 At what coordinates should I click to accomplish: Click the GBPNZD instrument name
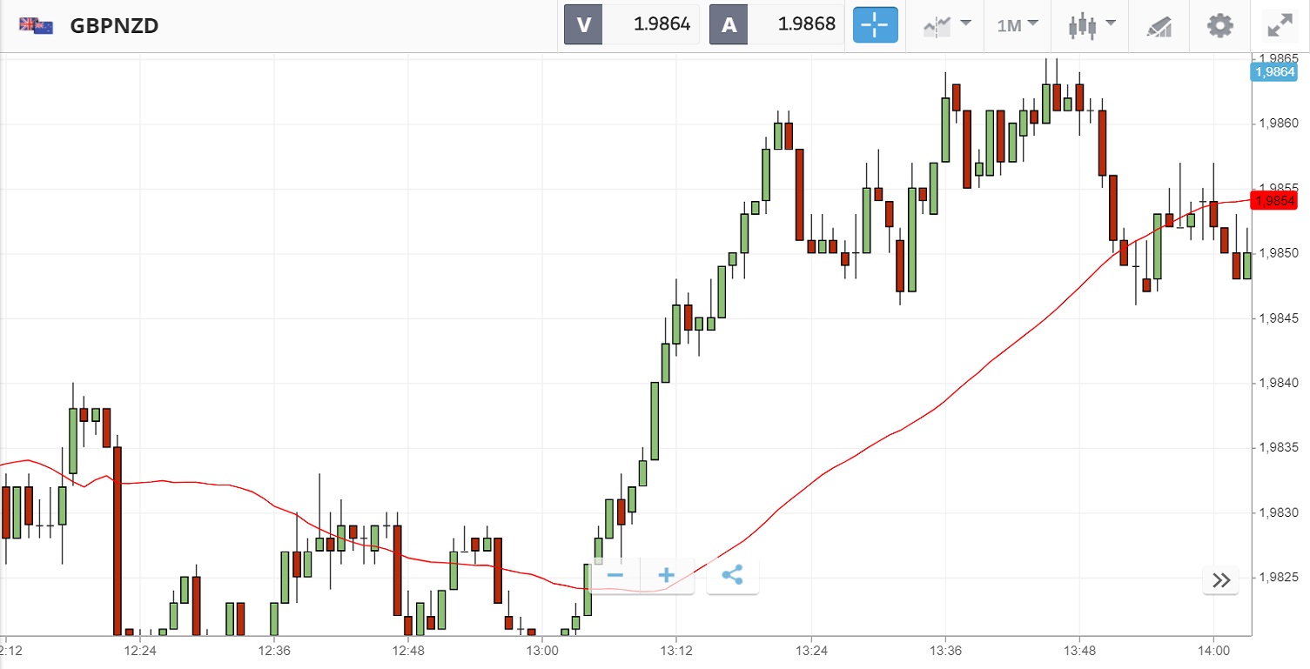coord(114,25)
